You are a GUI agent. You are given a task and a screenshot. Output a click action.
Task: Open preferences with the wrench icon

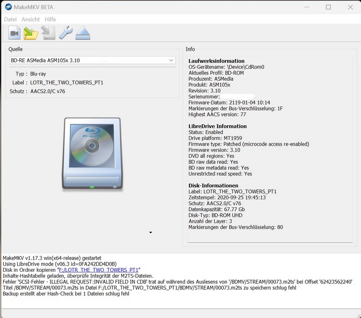point(66,32)
